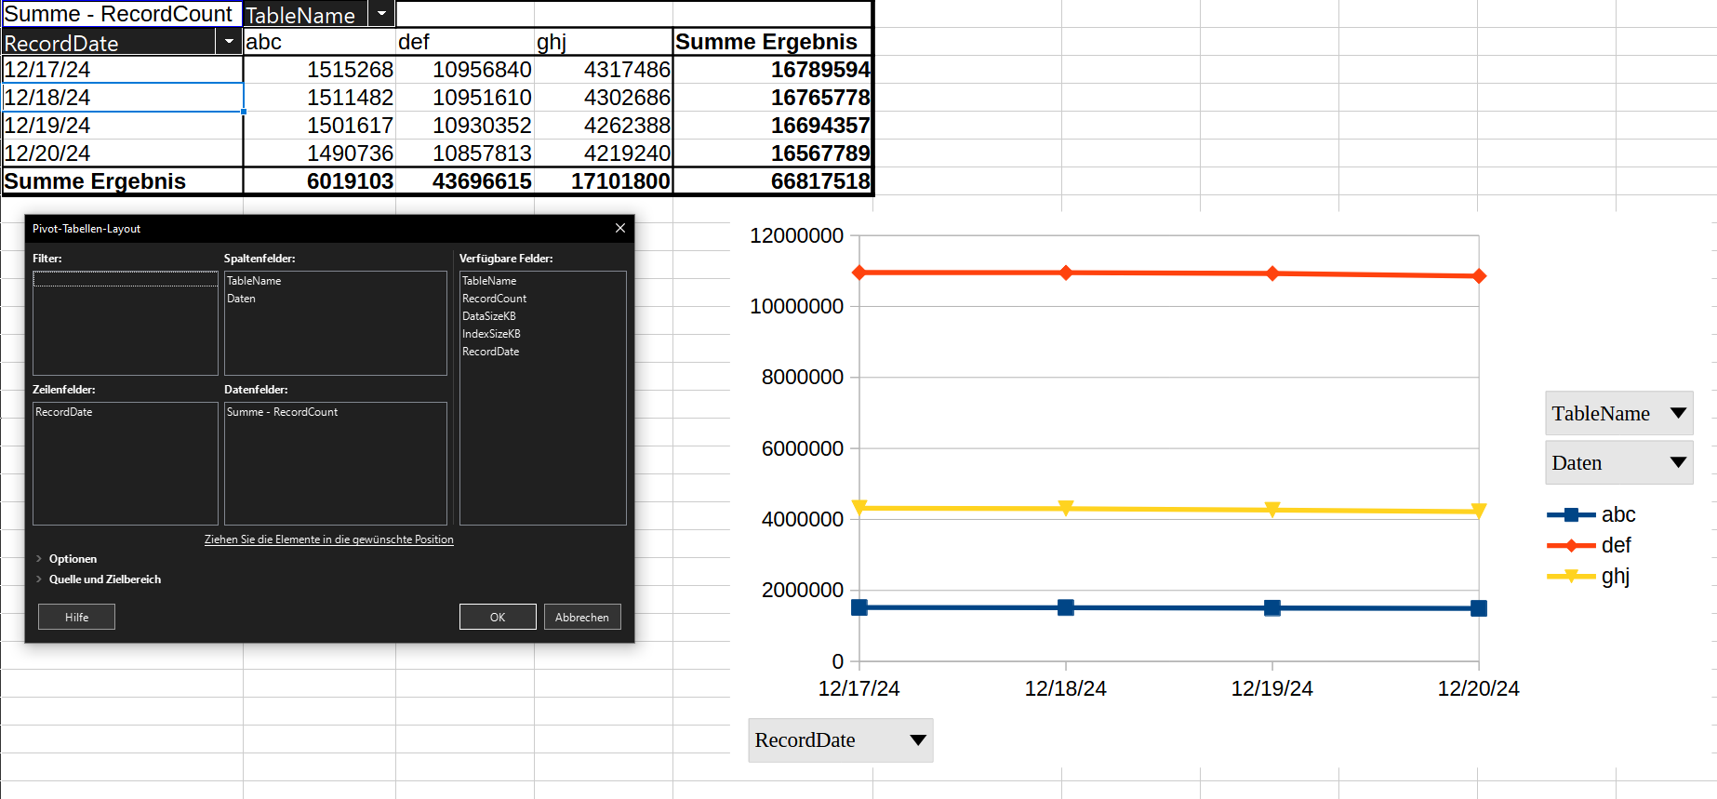
Task: Close the Pivot-Tabellen-Layout dialog
Action: (620, 228)
